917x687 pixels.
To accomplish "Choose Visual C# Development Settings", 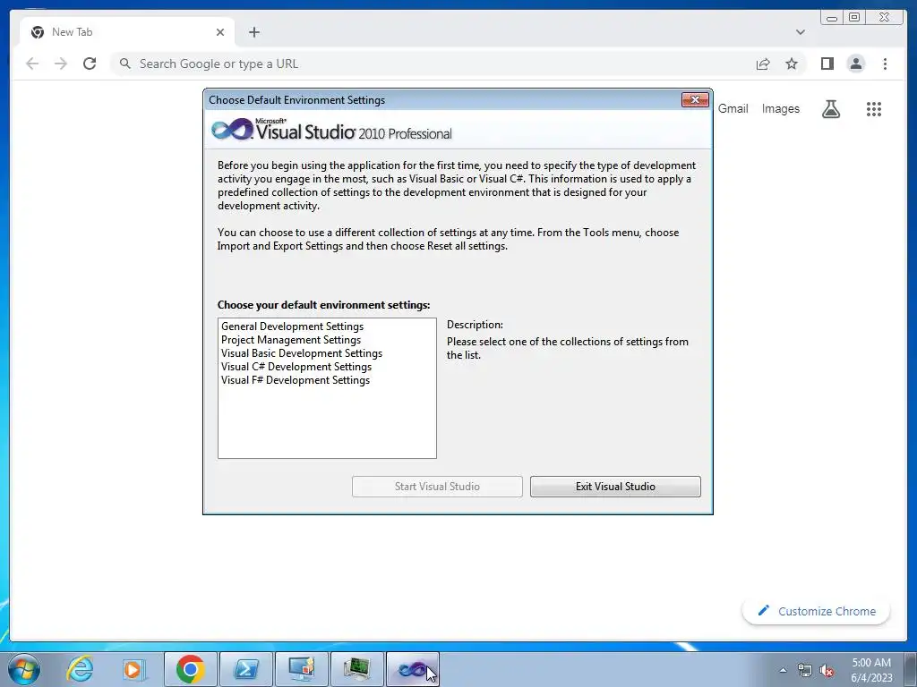I will pos(296,367).
